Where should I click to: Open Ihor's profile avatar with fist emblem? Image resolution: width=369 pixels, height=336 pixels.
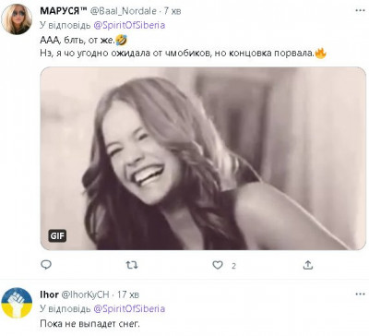tap(17, 303)
